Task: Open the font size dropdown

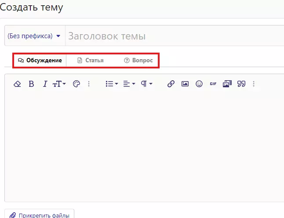Action: point(59,84)
